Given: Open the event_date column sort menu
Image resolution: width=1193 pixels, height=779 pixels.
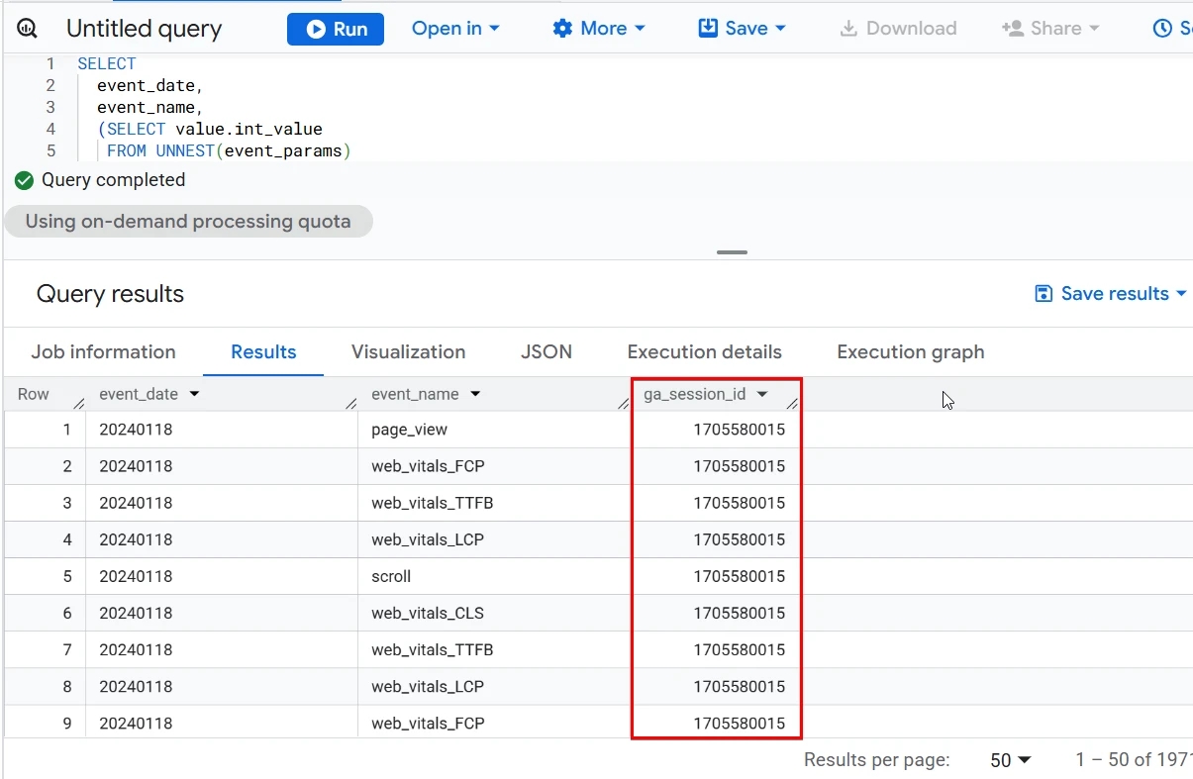Looking at the screenshot, I should [x=194, y=393].
